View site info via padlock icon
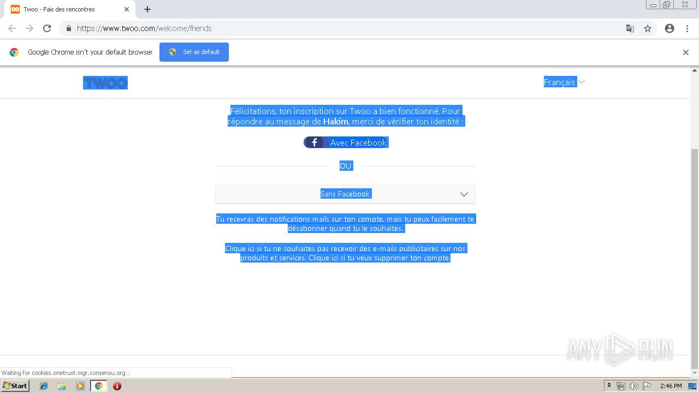 pos(68,28)
